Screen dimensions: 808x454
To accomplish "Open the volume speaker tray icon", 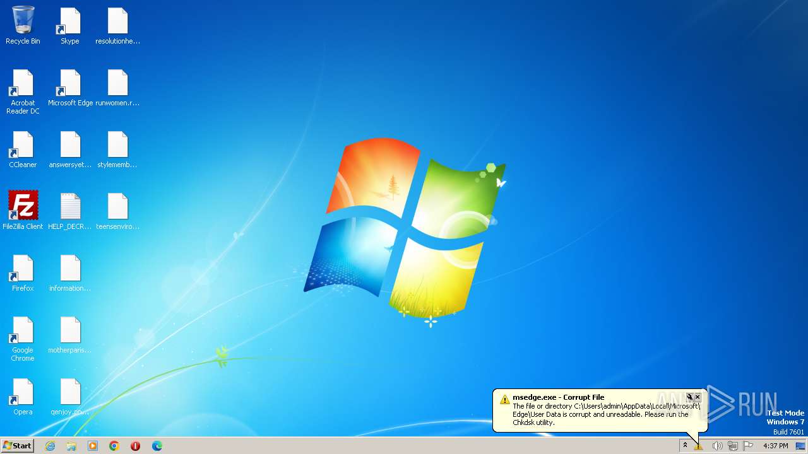I will click(x=717, y=446).
